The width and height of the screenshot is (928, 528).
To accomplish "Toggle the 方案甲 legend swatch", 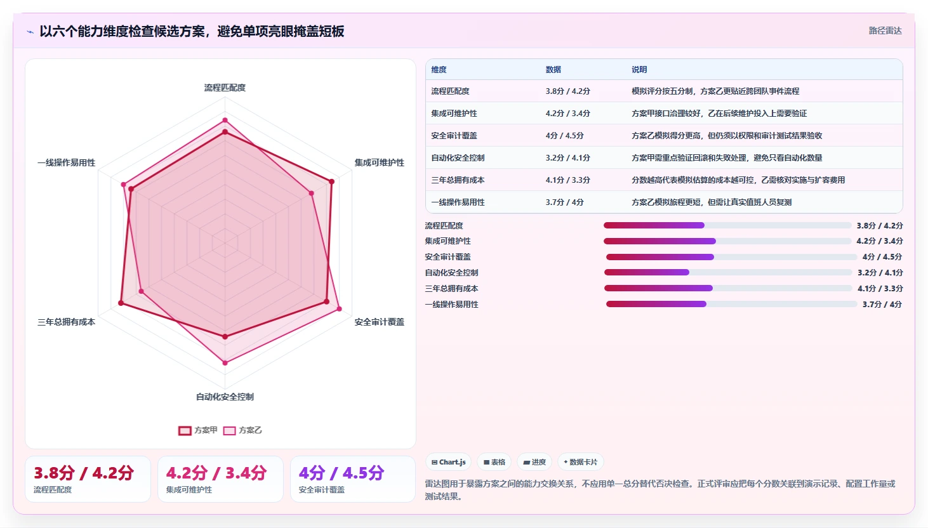I will click(x=185, y=430).
